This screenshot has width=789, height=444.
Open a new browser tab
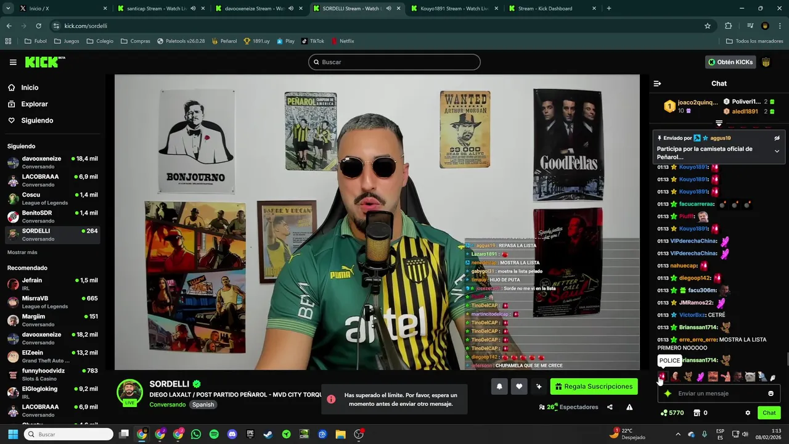tap(609, 9)
